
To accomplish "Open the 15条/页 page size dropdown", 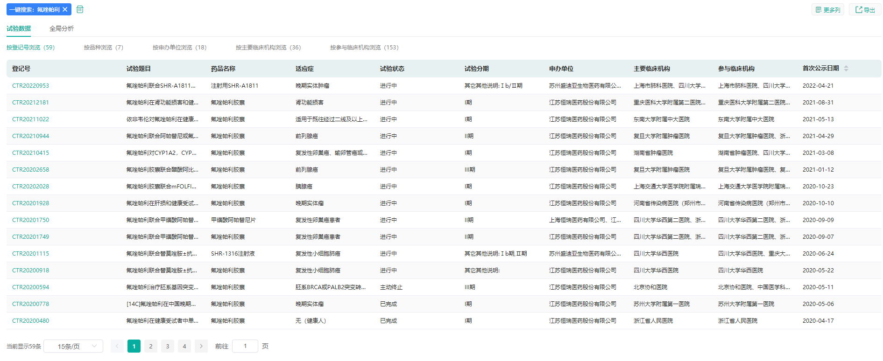I will point(73,346).
